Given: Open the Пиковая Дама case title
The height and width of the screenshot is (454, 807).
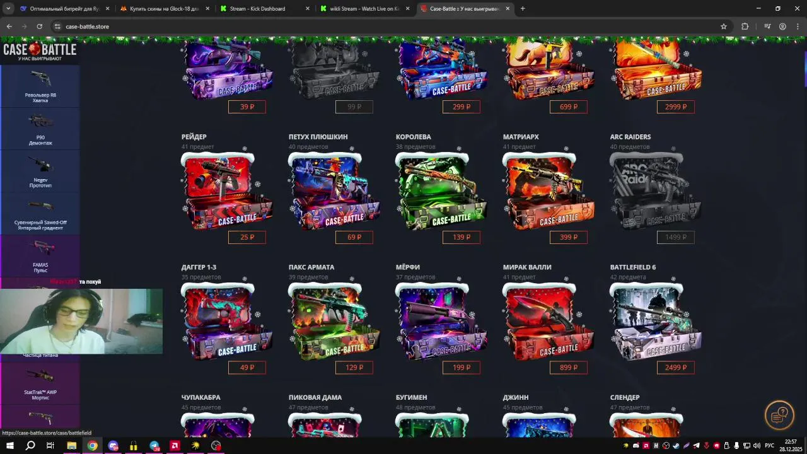Looking at the screenshot, I should [x=315, y=397].
